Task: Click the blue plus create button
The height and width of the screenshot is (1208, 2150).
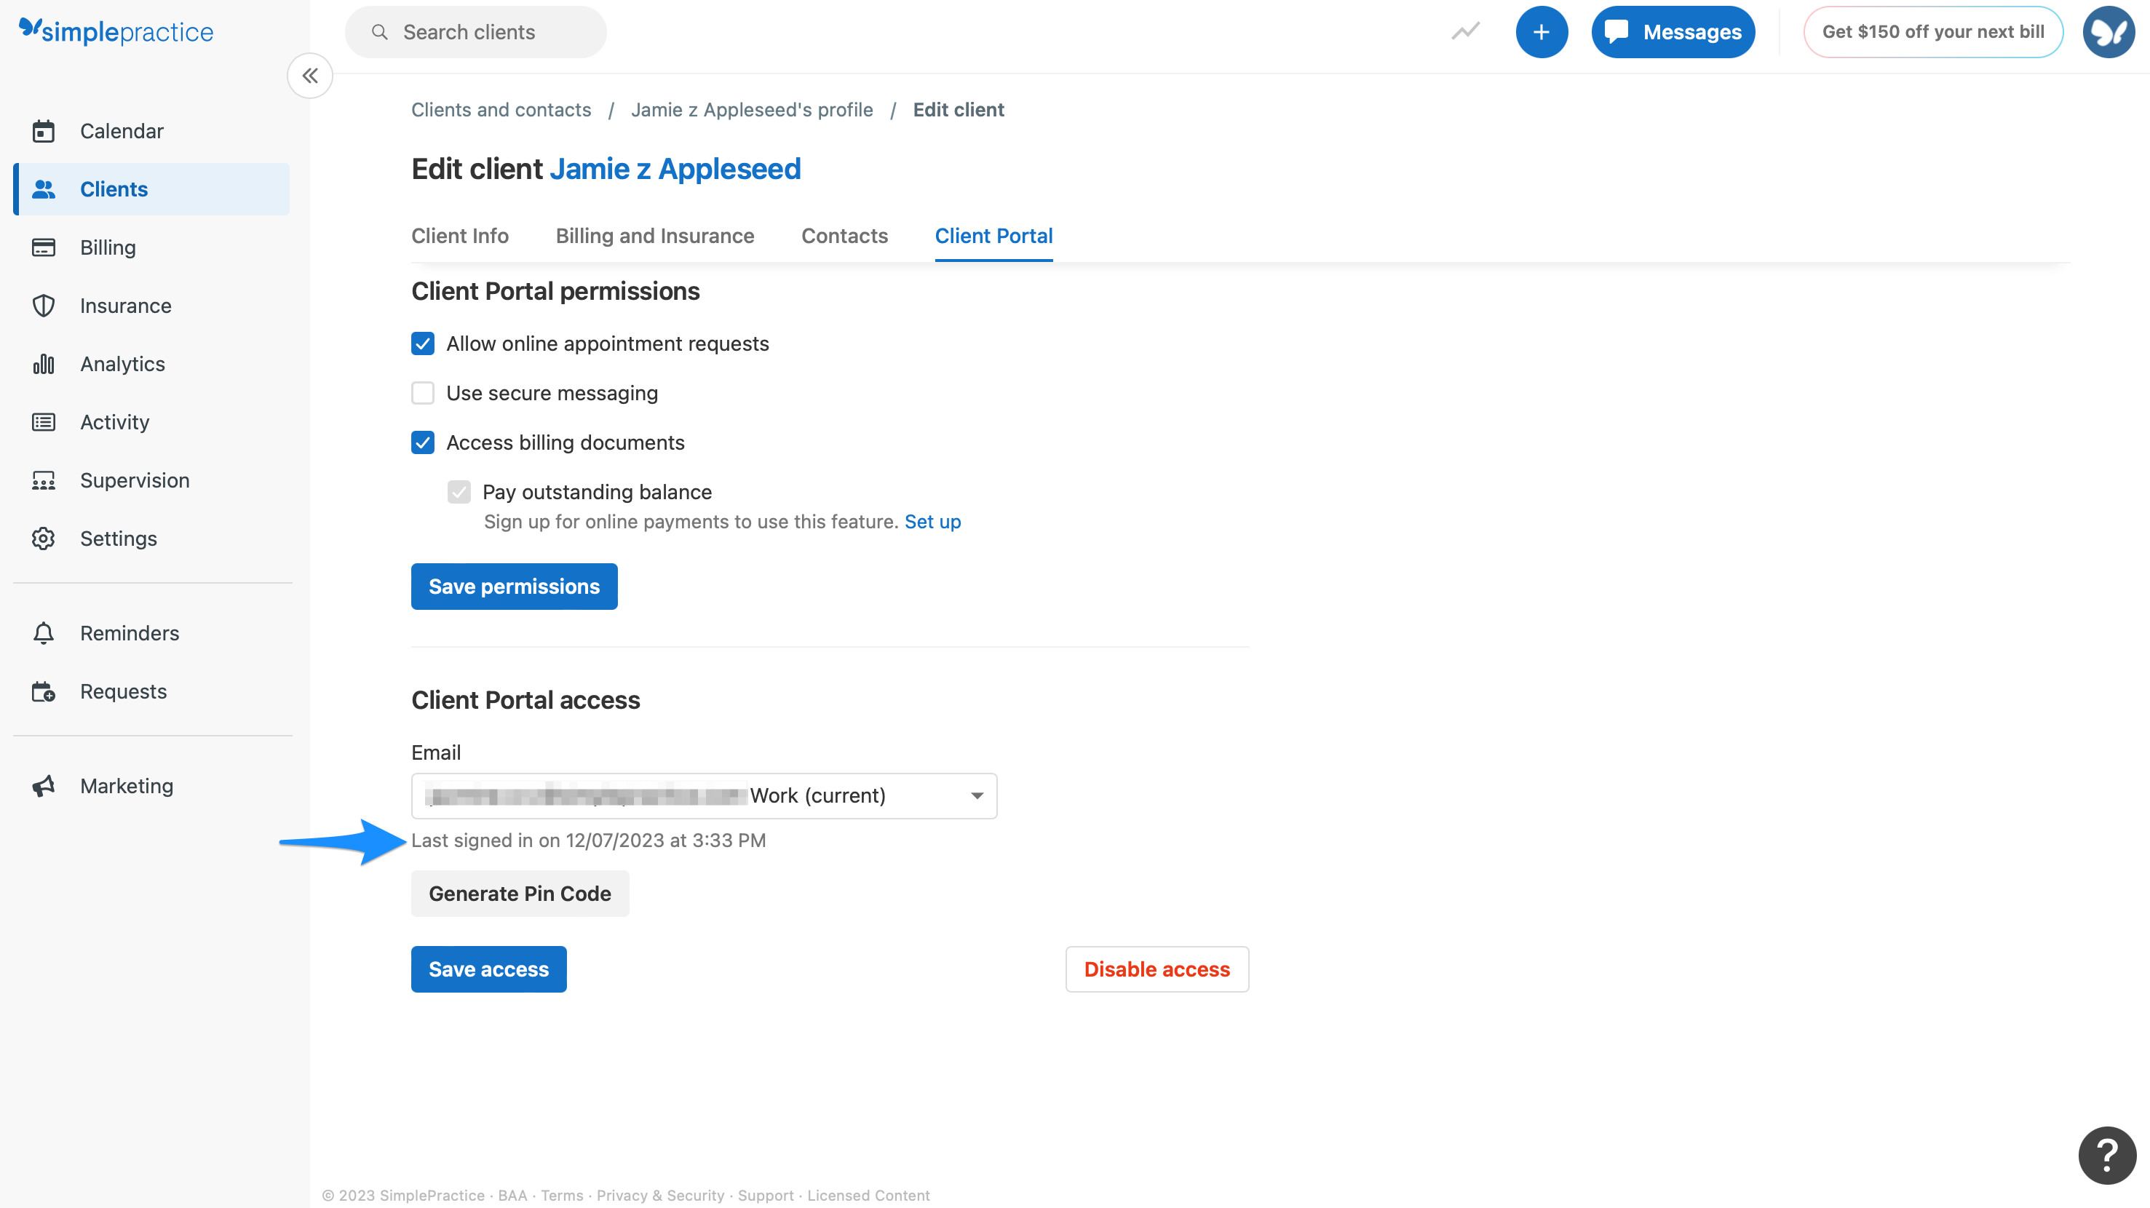Action: pos(1541,32)
